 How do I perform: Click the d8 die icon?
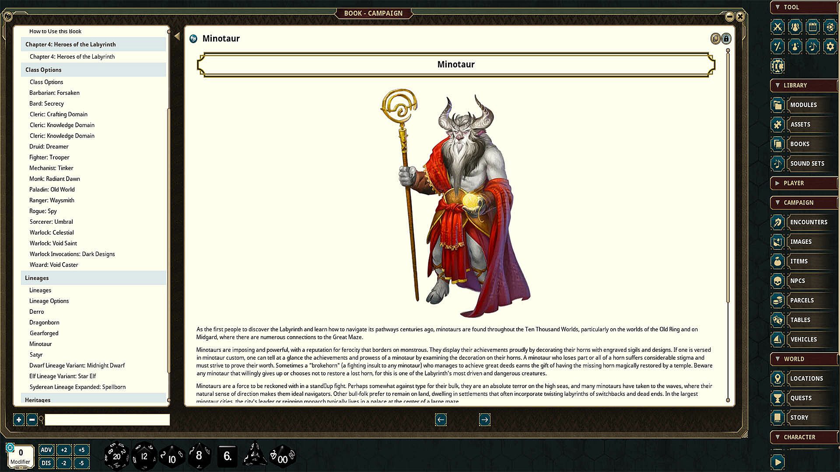[x=199, y=456]
